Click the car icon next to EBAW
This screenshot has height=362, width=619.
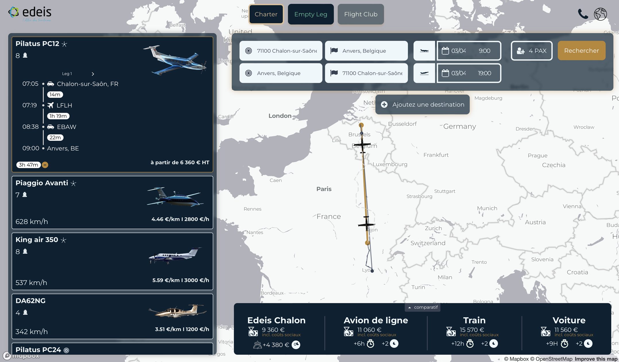pyautogui.click(x=51, y=127)
